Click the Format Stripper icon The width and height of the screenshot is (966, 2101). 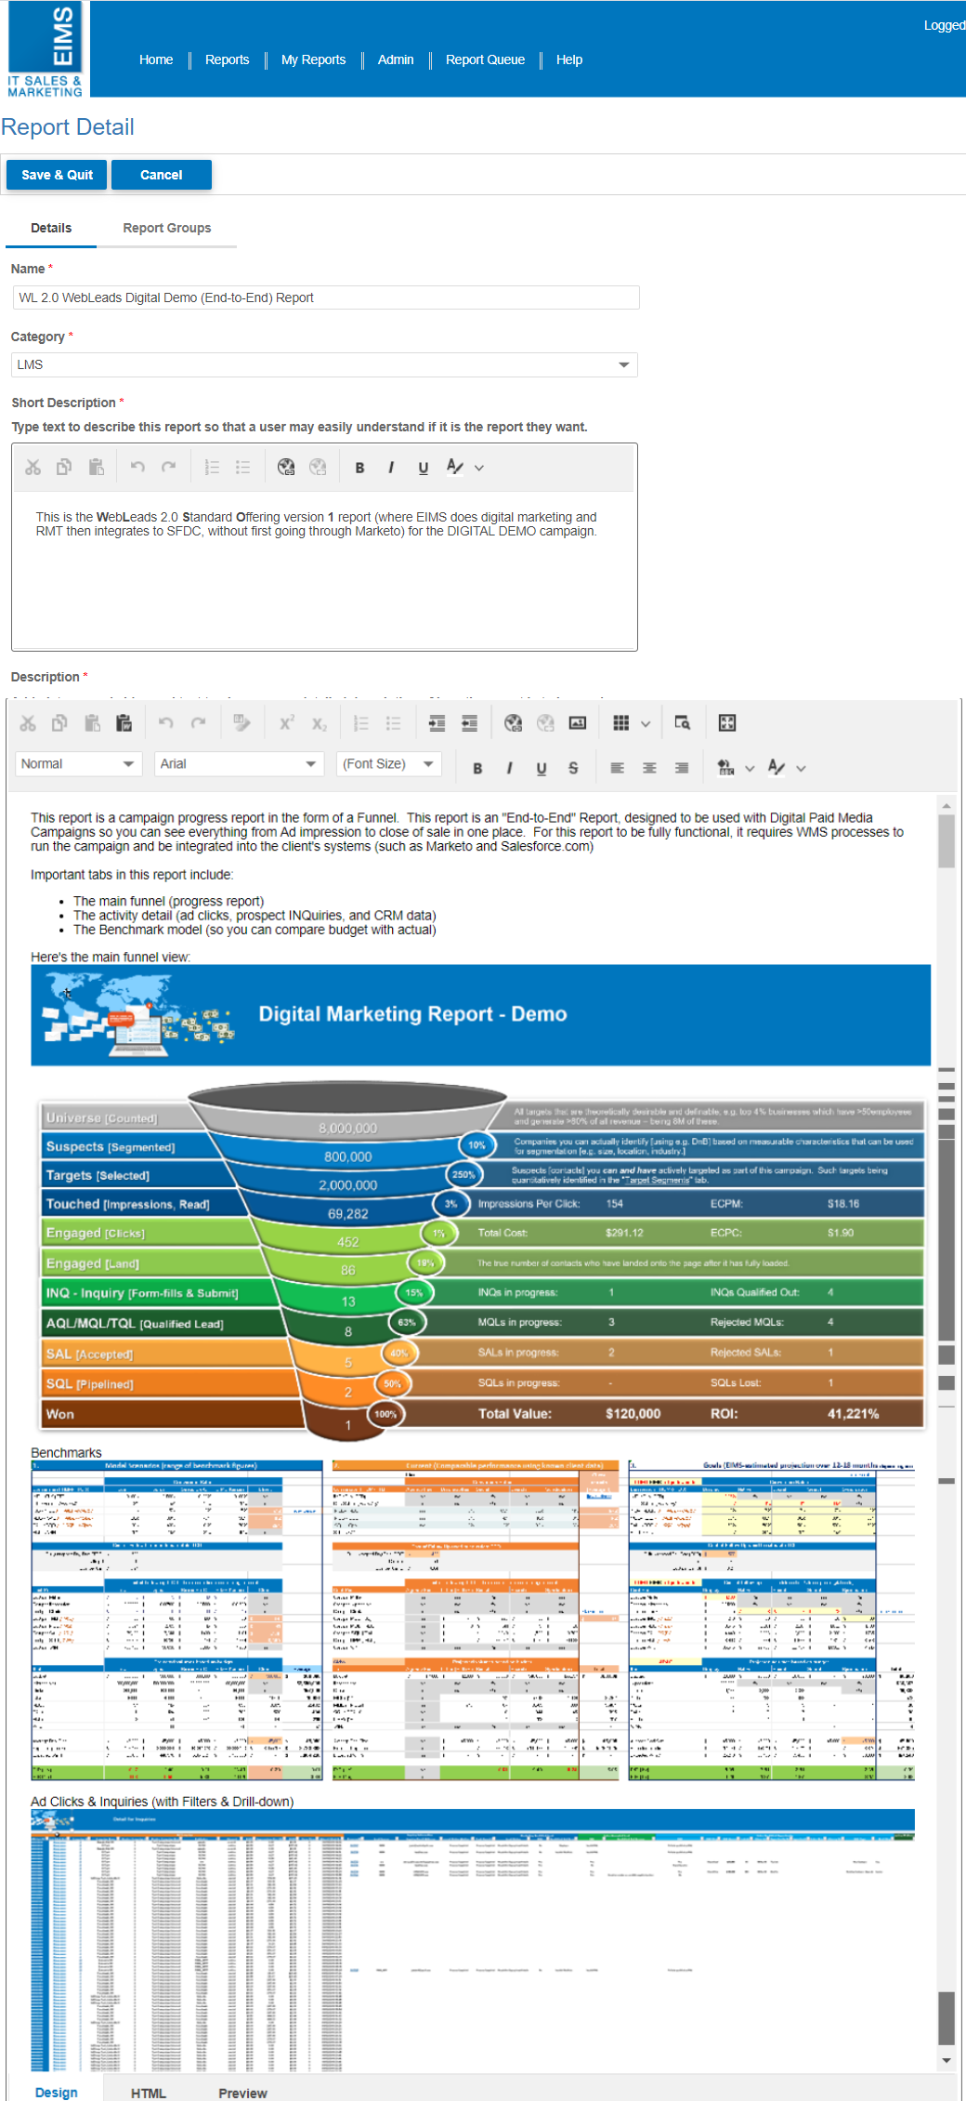coord(241,723)
